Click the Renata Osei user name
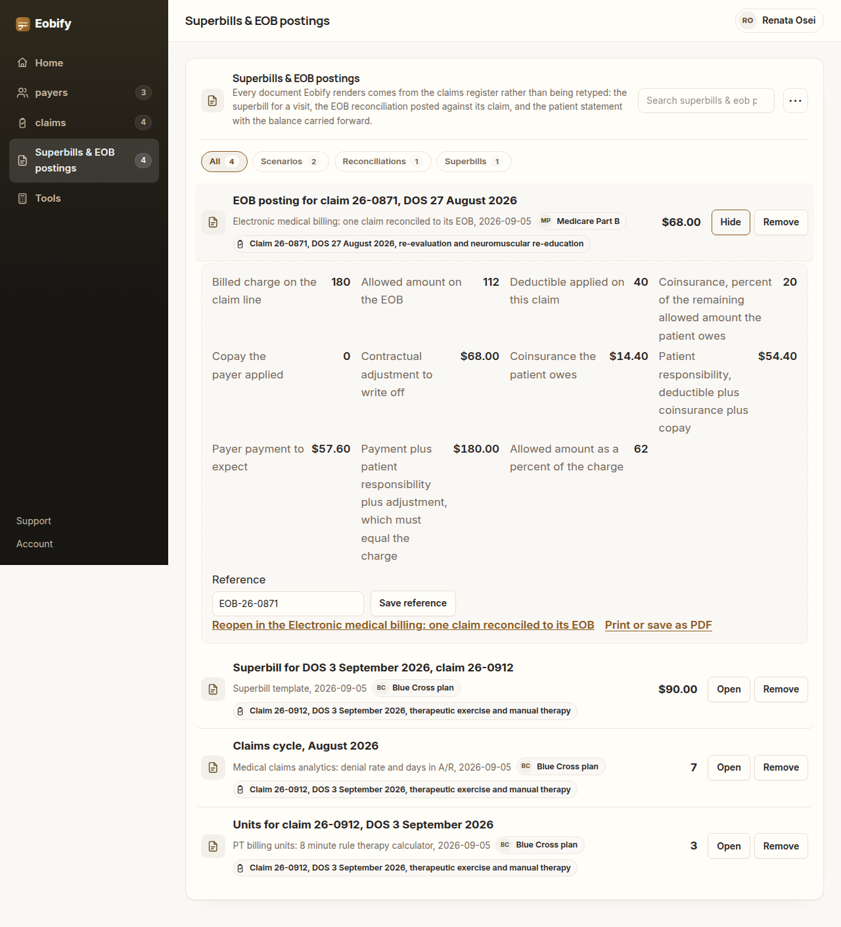The height and width of the screenshot is (927, 841). pos(789,20)
